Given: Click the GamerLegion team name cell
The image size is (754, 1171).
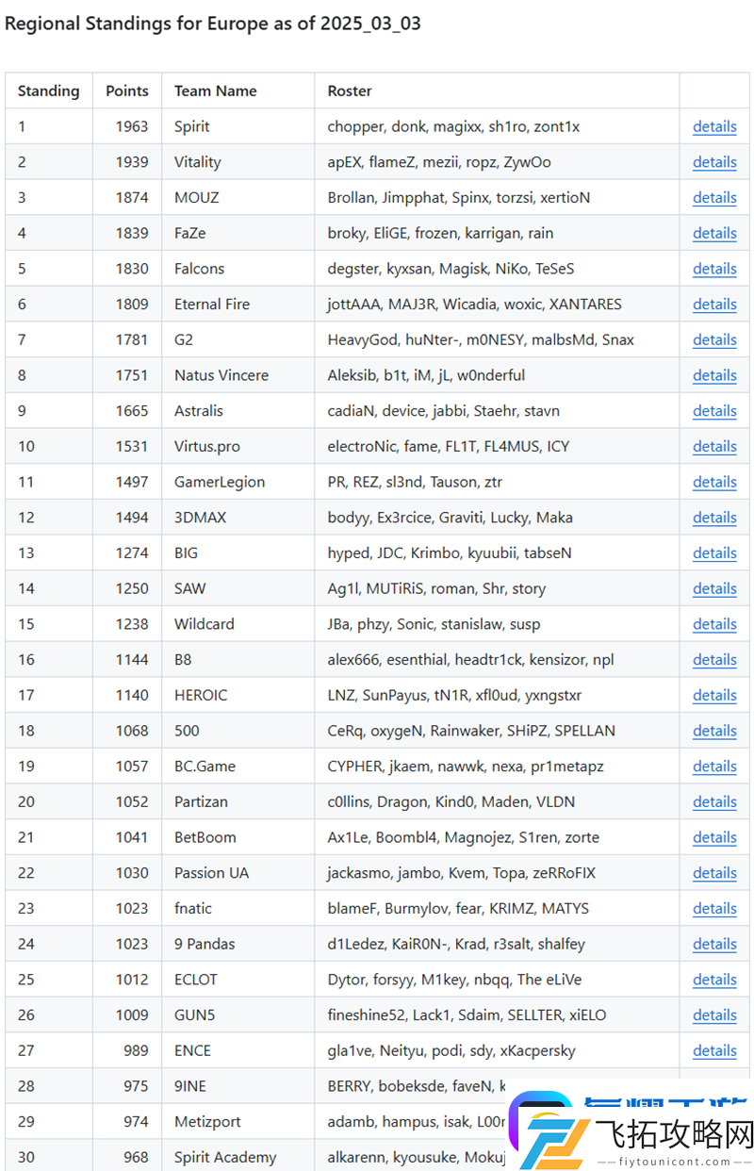Looking at the screenshot, I should [238, 482].
